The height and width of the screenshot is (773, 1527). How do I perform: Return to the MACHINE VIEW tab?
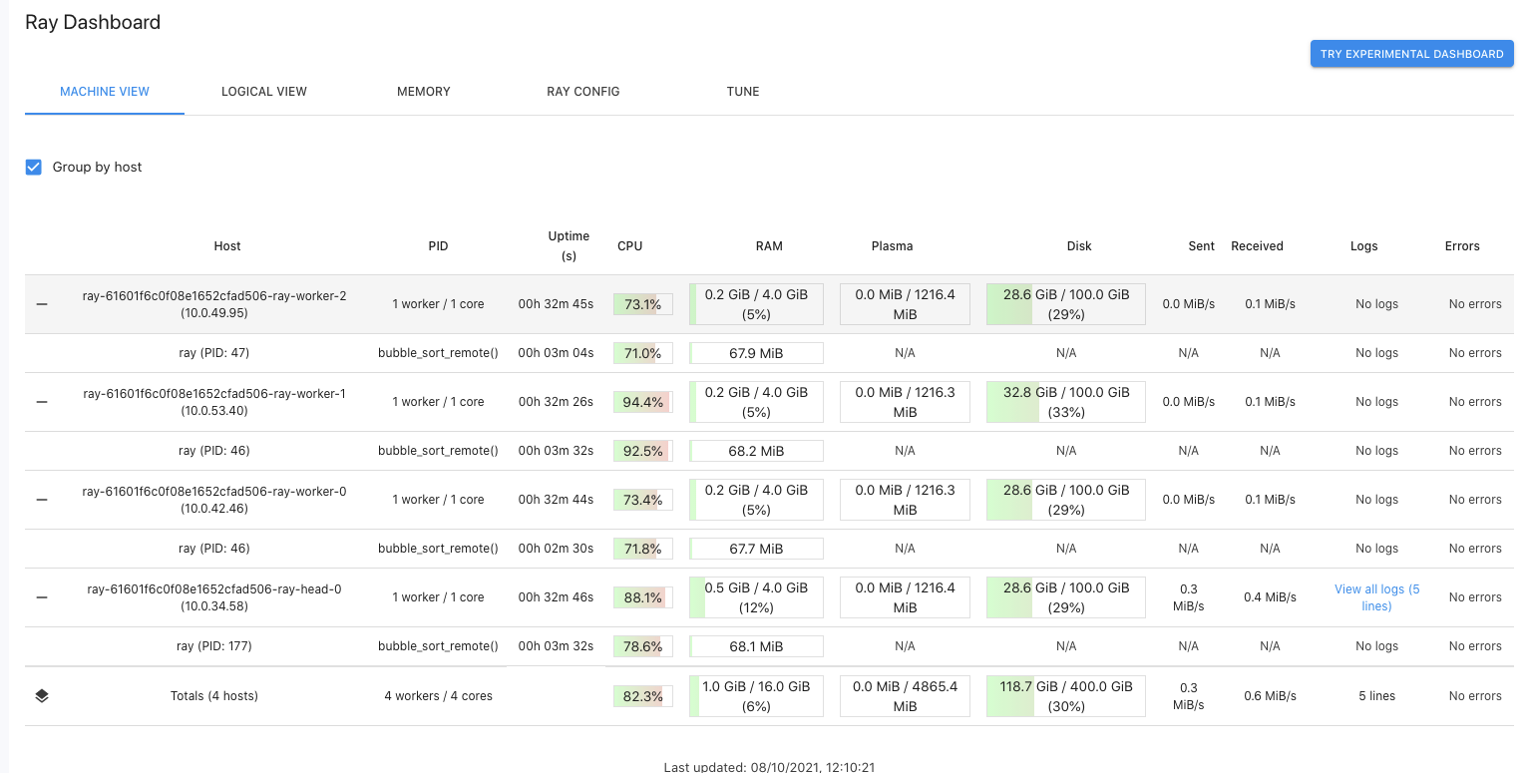(x=104, y=91)
